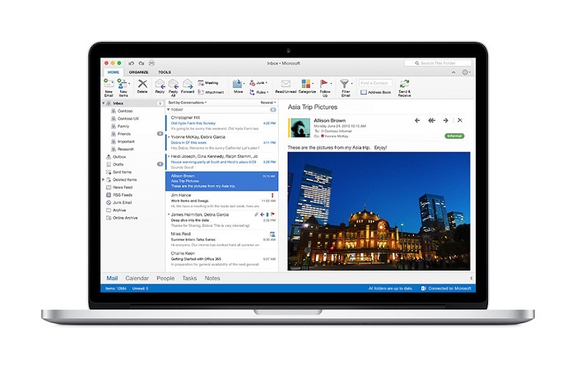Collapse the ribbon with the up chevron
This screenshot has width=576, height=370.
453,72
